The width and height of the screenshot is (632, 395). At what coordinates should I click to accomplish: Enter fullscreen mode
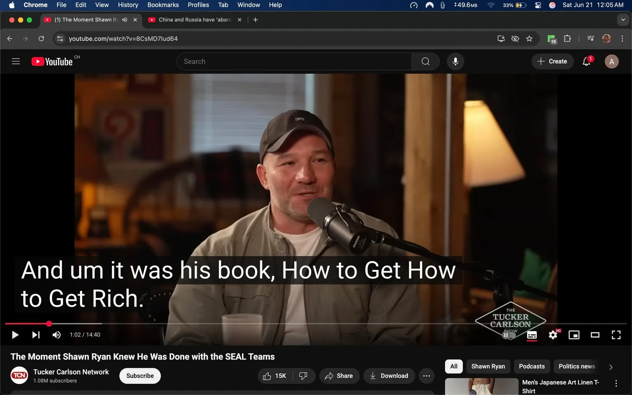(x=616, y=335)
